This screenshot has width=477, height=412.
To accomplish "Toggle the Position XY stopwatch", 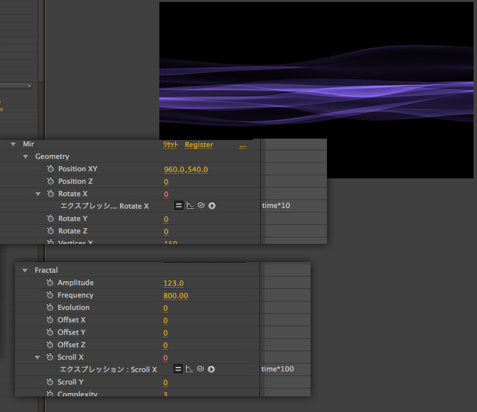I will coord(50,169).
